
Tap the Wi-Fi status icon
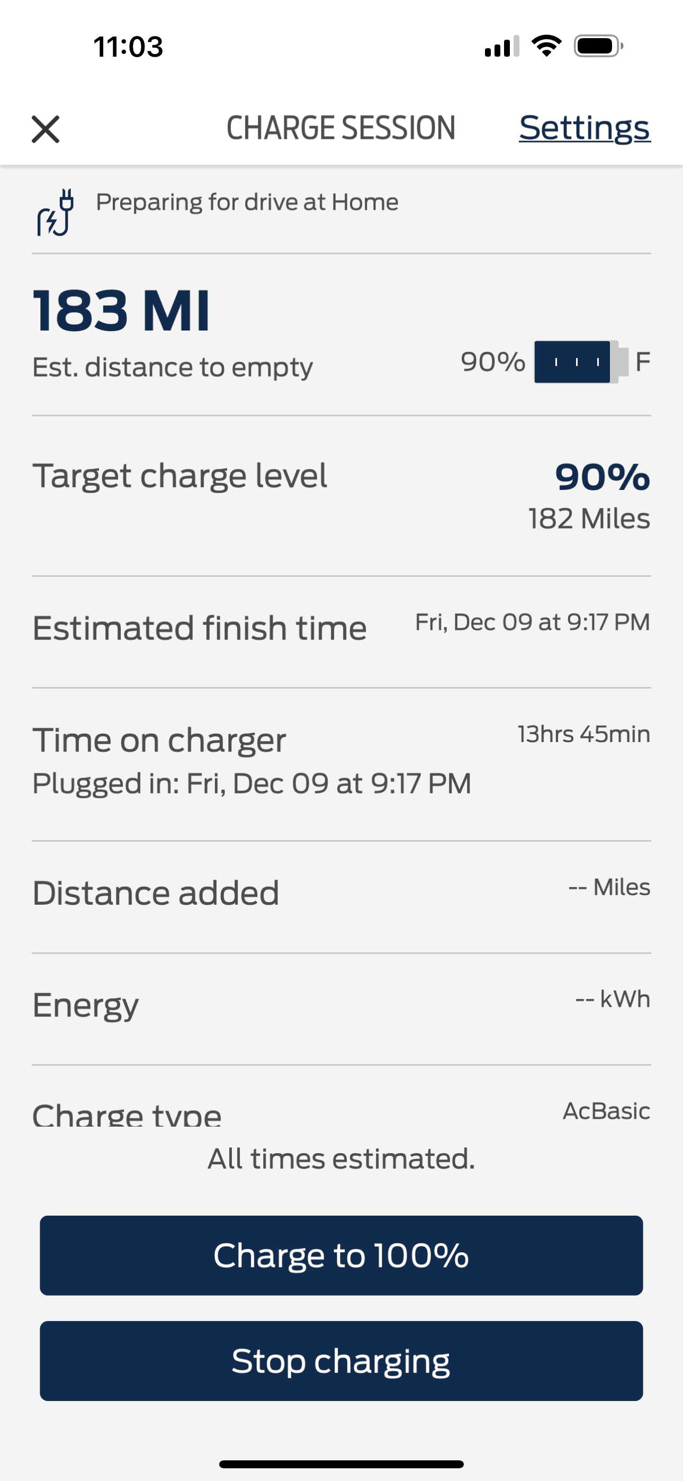[x=546, y=46]
